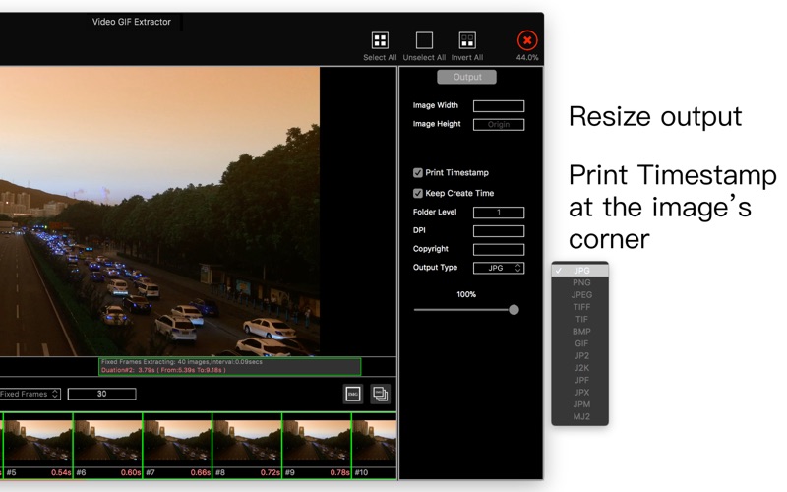Image resolution: width=787 pixels, height=492 pixels.
Task: Click the 44.0% progress text
Action: point(527,58)
